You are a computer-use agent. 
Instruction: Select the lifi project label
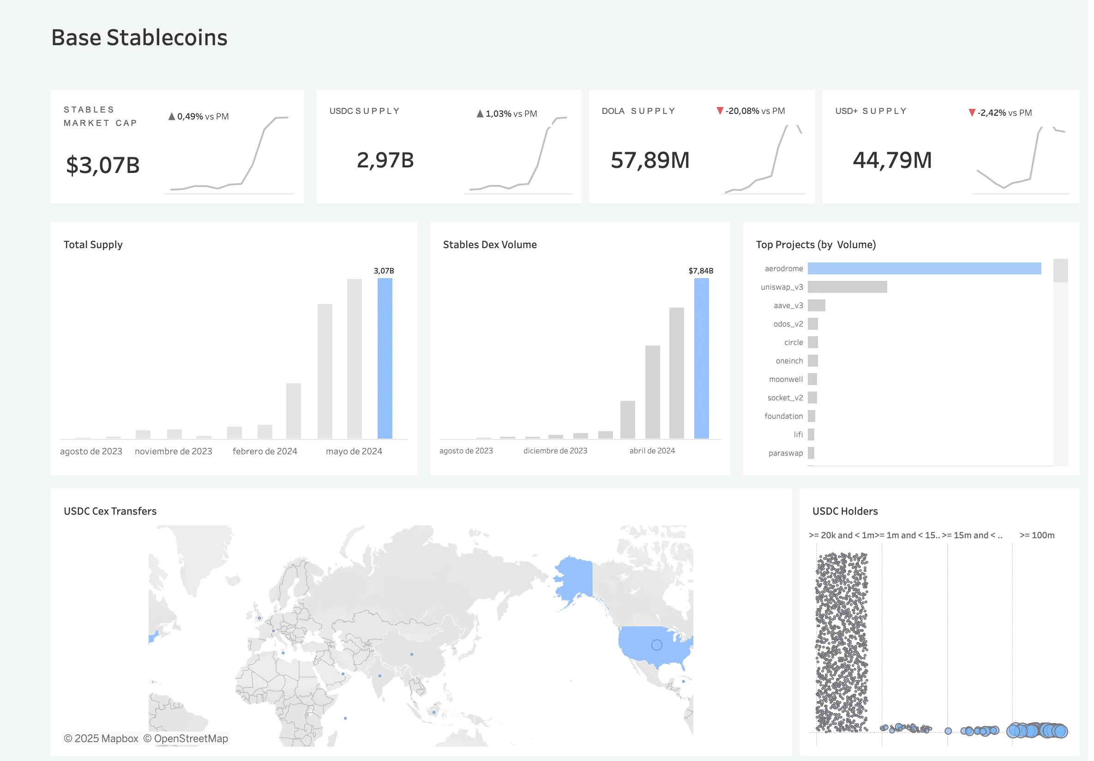pos(798,435)
